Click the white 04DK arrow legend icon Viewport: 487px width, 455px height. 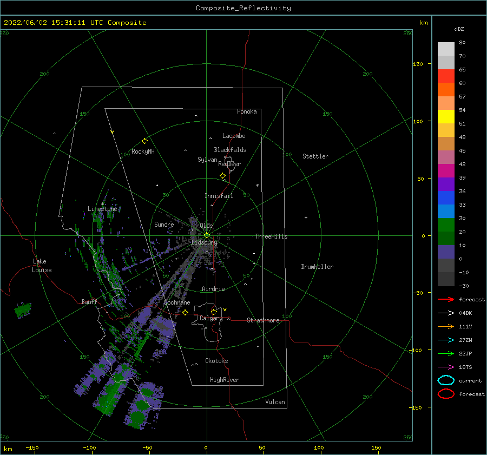coord(446,313)
